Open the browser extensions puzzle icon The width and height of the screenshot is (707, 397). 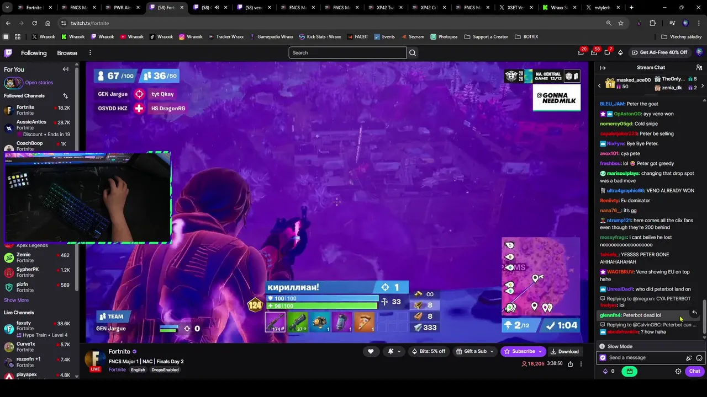(x=652, y=23)
